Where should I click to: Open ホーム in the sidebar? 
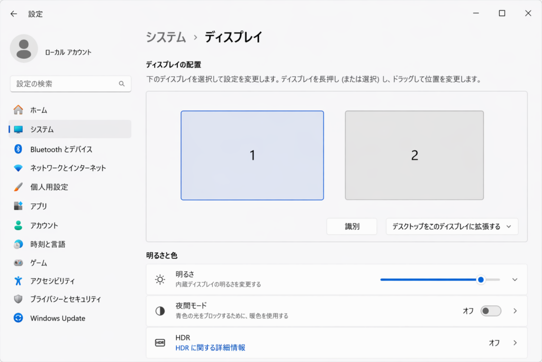point(70,110)
